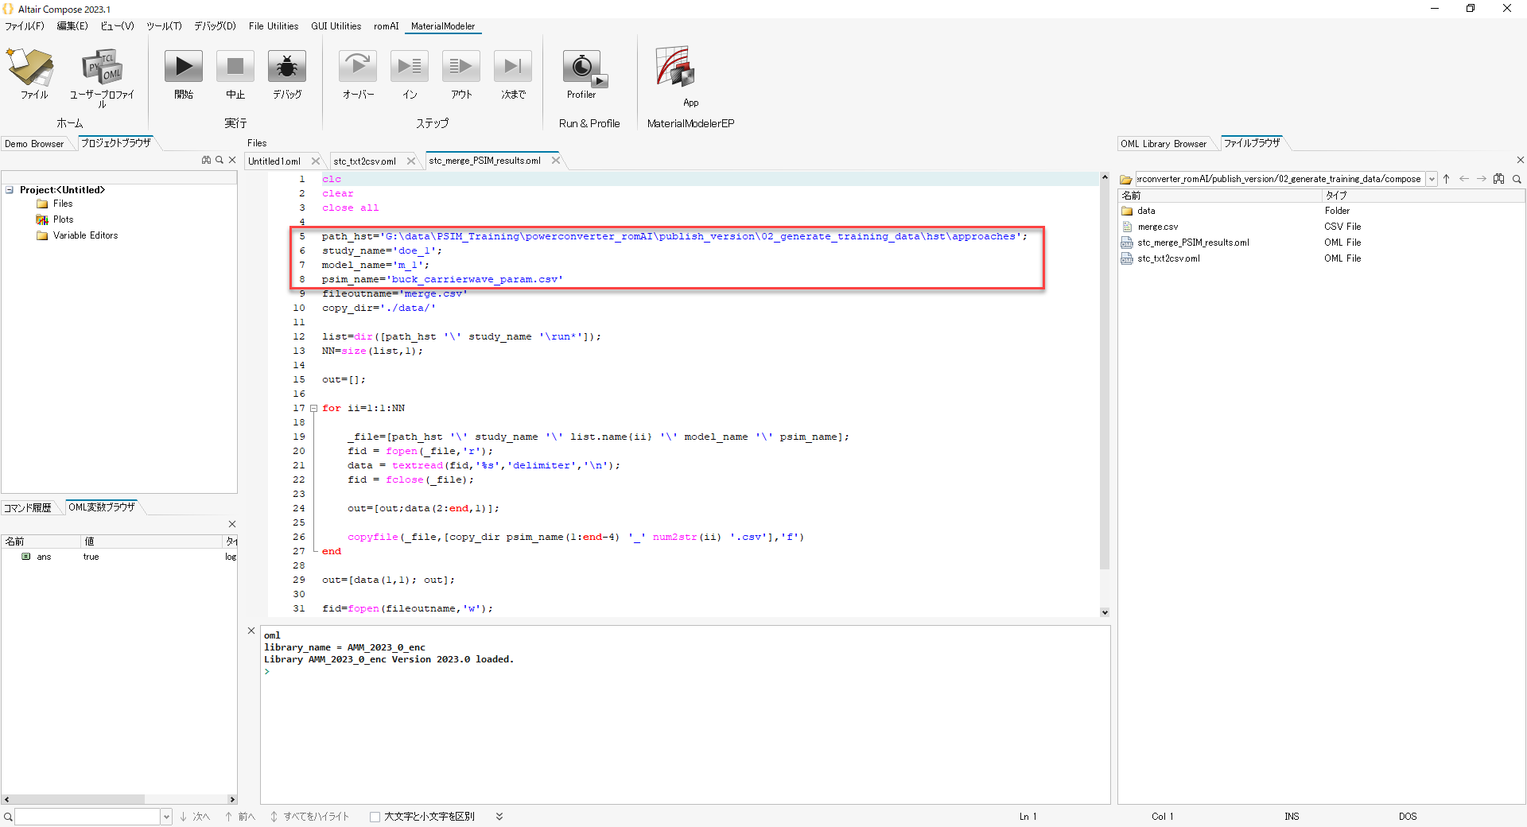
Task: Open the romAI menu
Action: (x=387, y=26)
